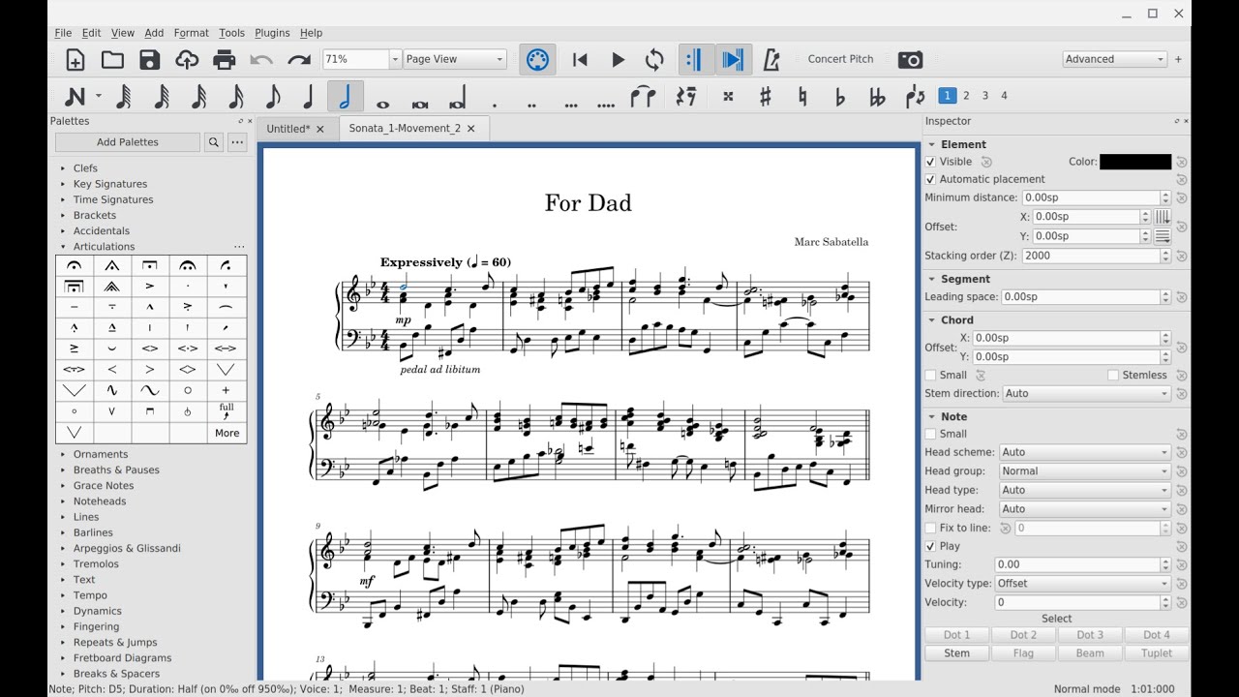Click the Concert Pitch button

point(841,60)
